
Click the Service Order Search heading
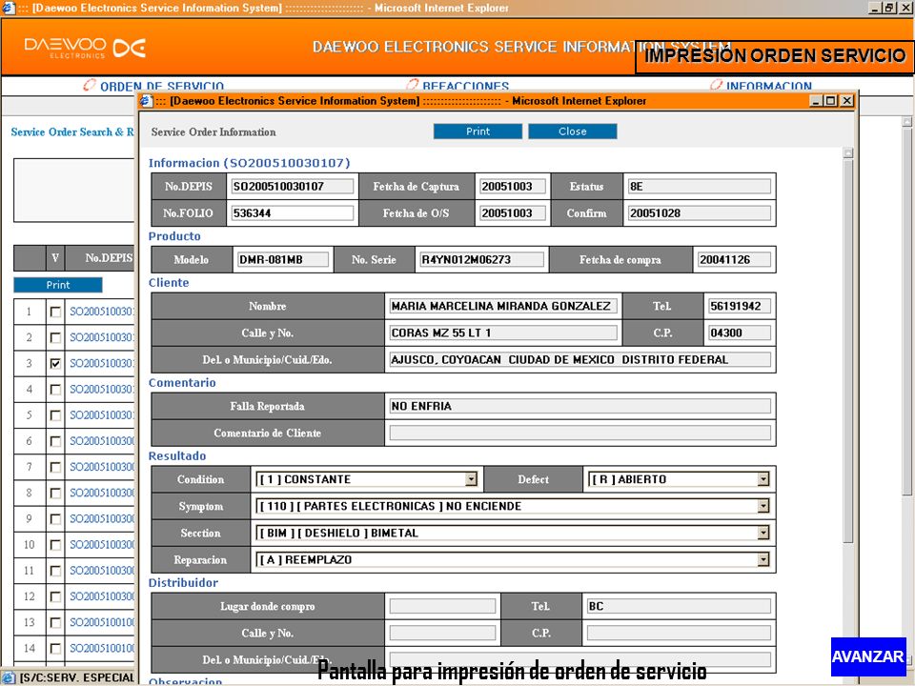coord(72,131)
